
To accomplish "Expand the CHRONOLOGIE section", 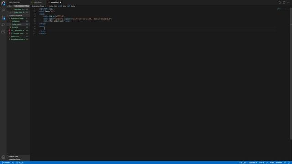I will 18,159.
